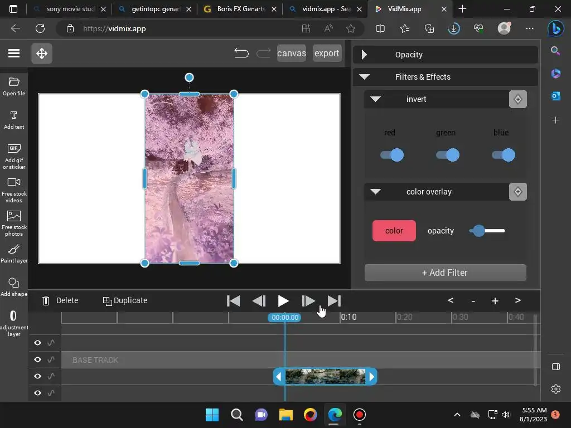Screen dimensions: 571x428
Task: Collapse the color overlay filter
Action: (x=375, y=192)
